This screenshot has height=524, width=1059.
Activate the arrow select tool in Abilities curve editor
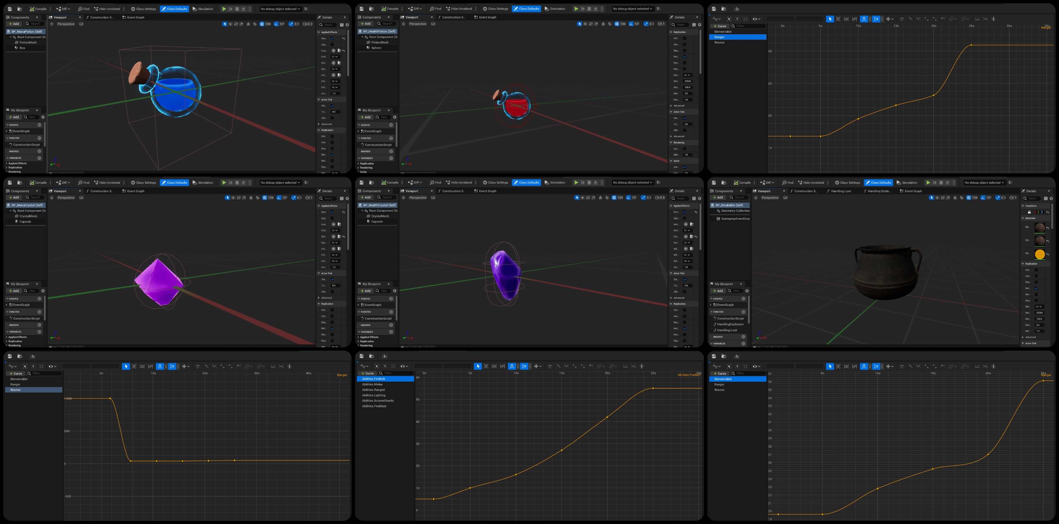click(478, 366)
